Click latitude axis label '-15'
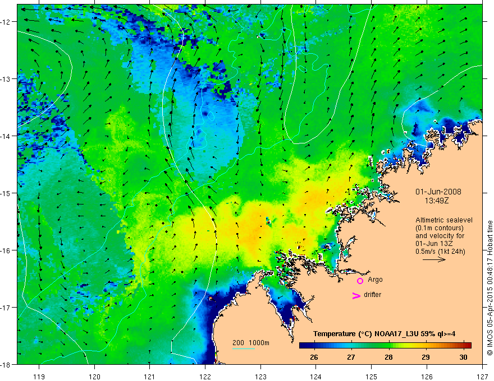This screenshot has width=494, height=381. (x=7, y=193)
